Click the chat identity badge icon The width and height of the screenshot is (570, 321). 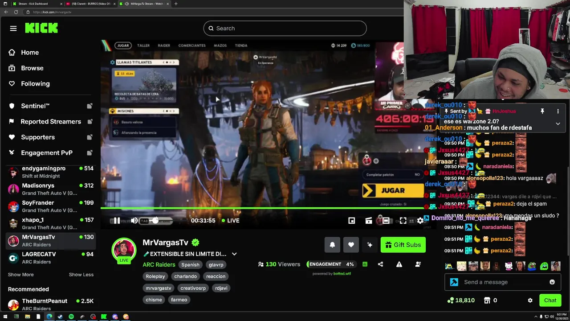454,282
